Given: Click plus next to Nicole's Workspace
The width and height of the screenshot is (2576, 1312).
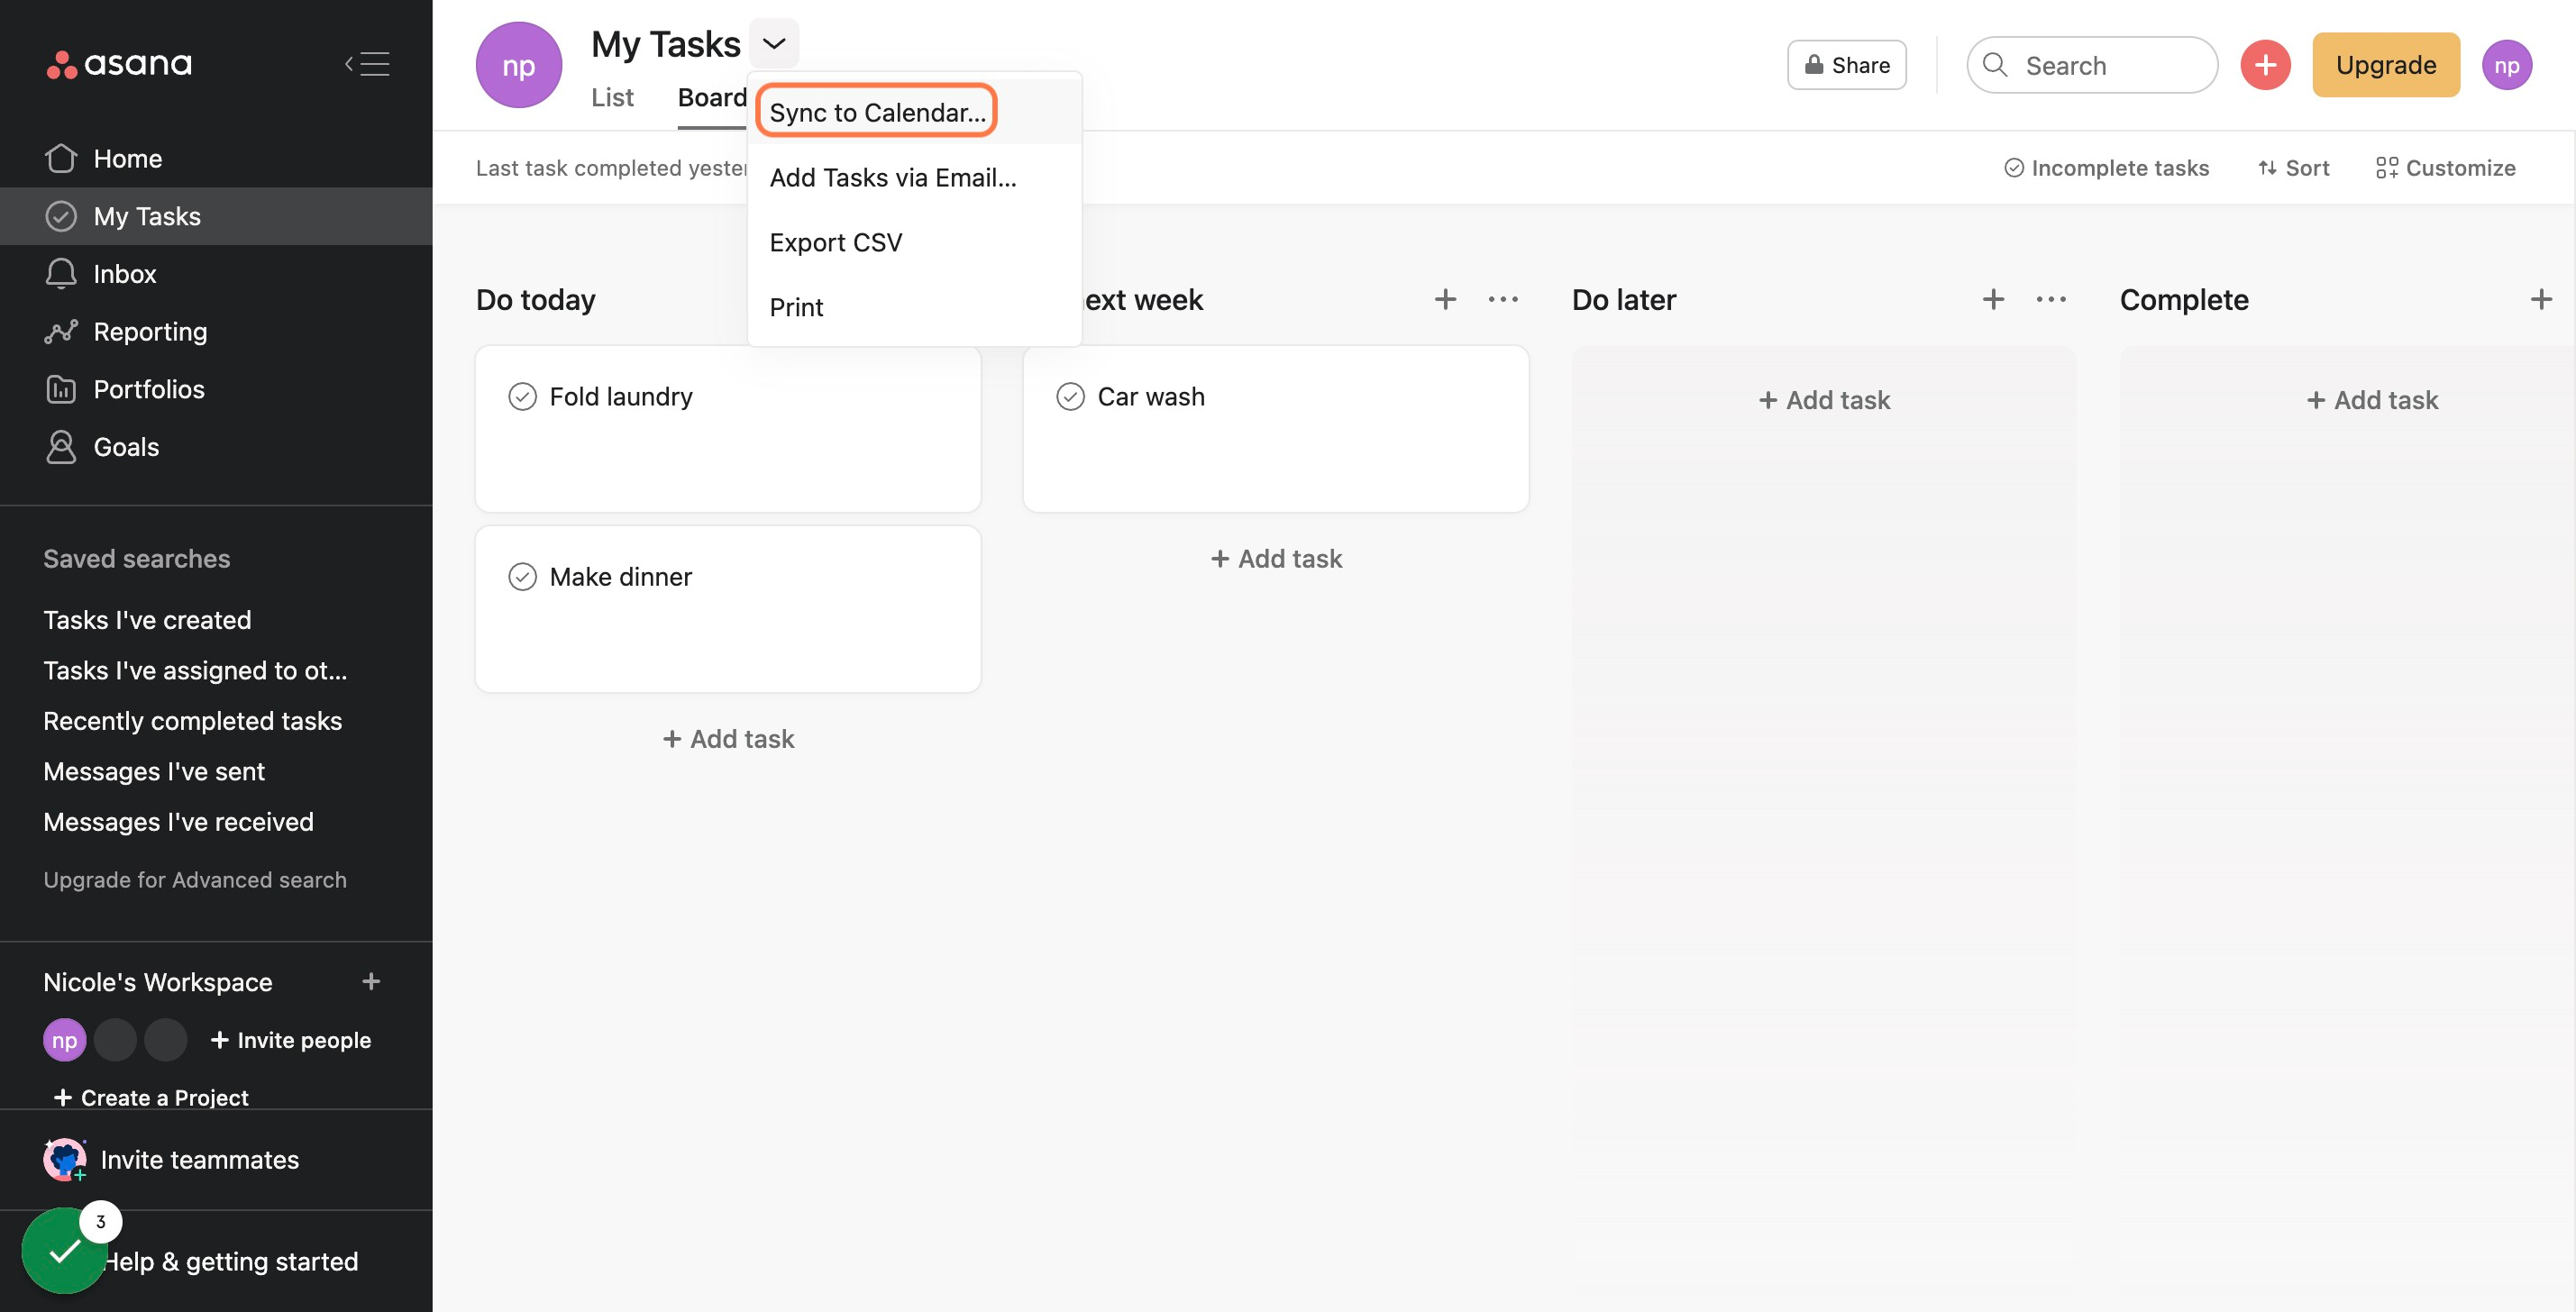Looking at the screenshot, I should [x=371, y=981].
